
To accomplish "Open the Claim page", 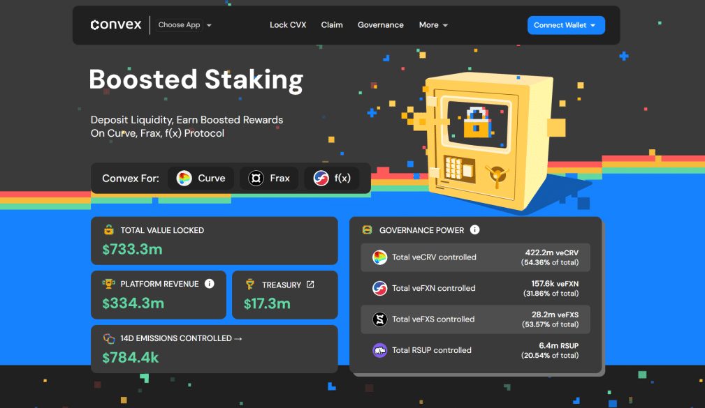I will point(332,25).
